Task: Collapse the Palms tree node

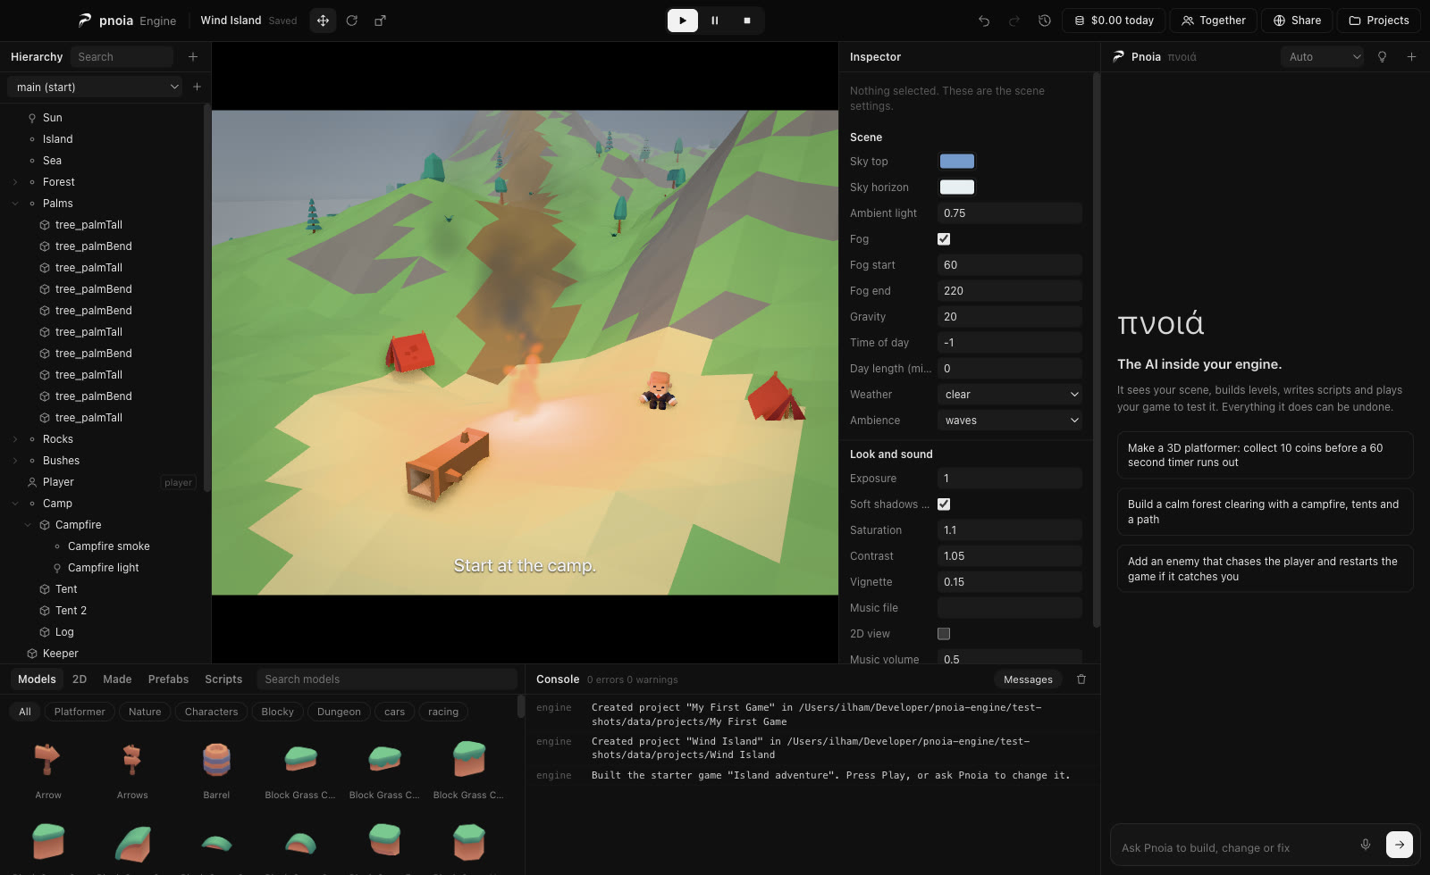Action: 15,204
